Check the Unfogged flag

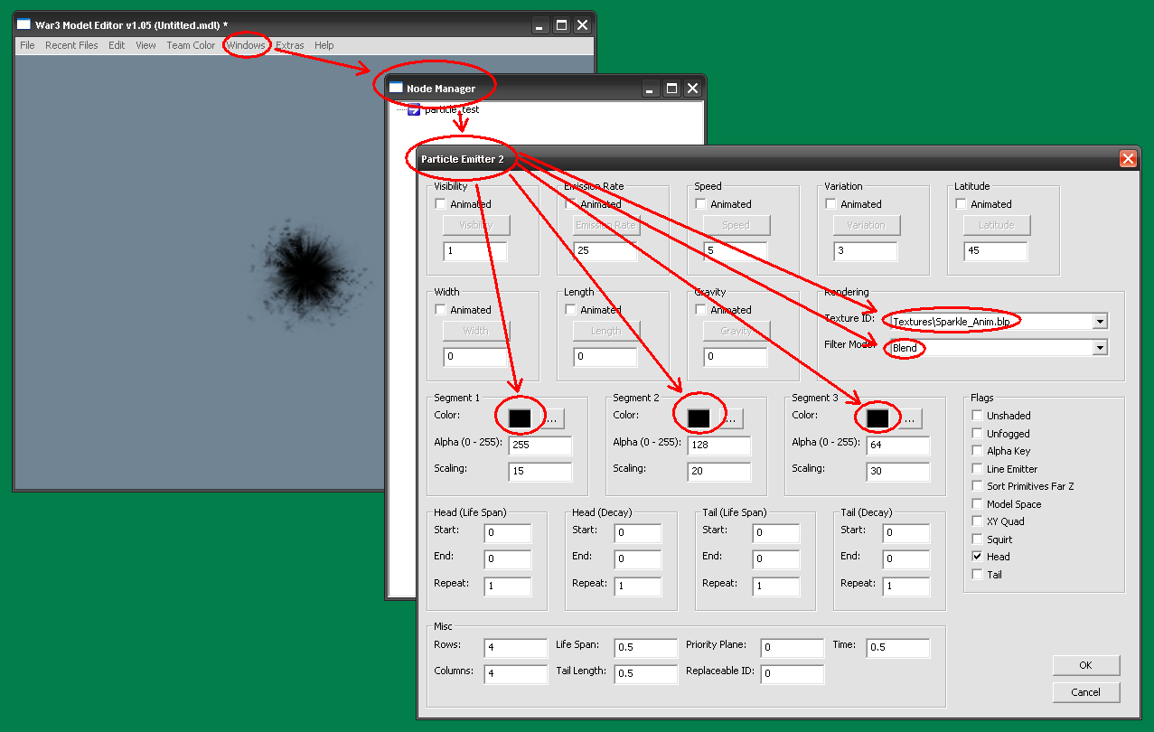[x=977, y=434]
